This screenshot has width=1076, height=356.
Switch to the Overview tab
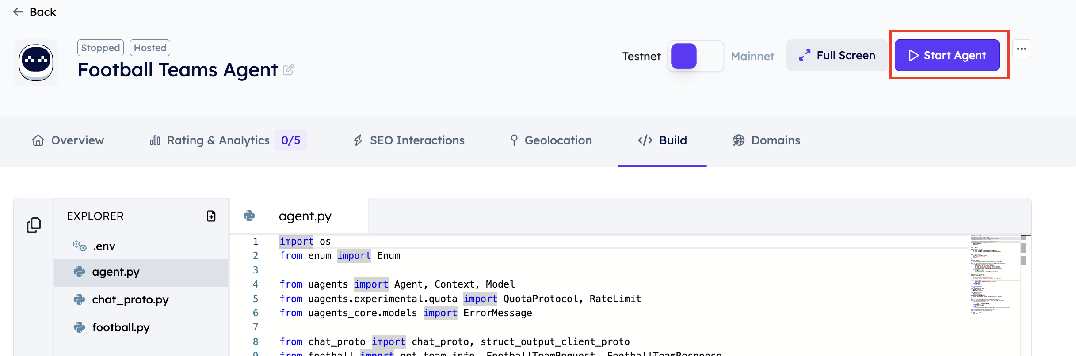click(x=68, y=140)
